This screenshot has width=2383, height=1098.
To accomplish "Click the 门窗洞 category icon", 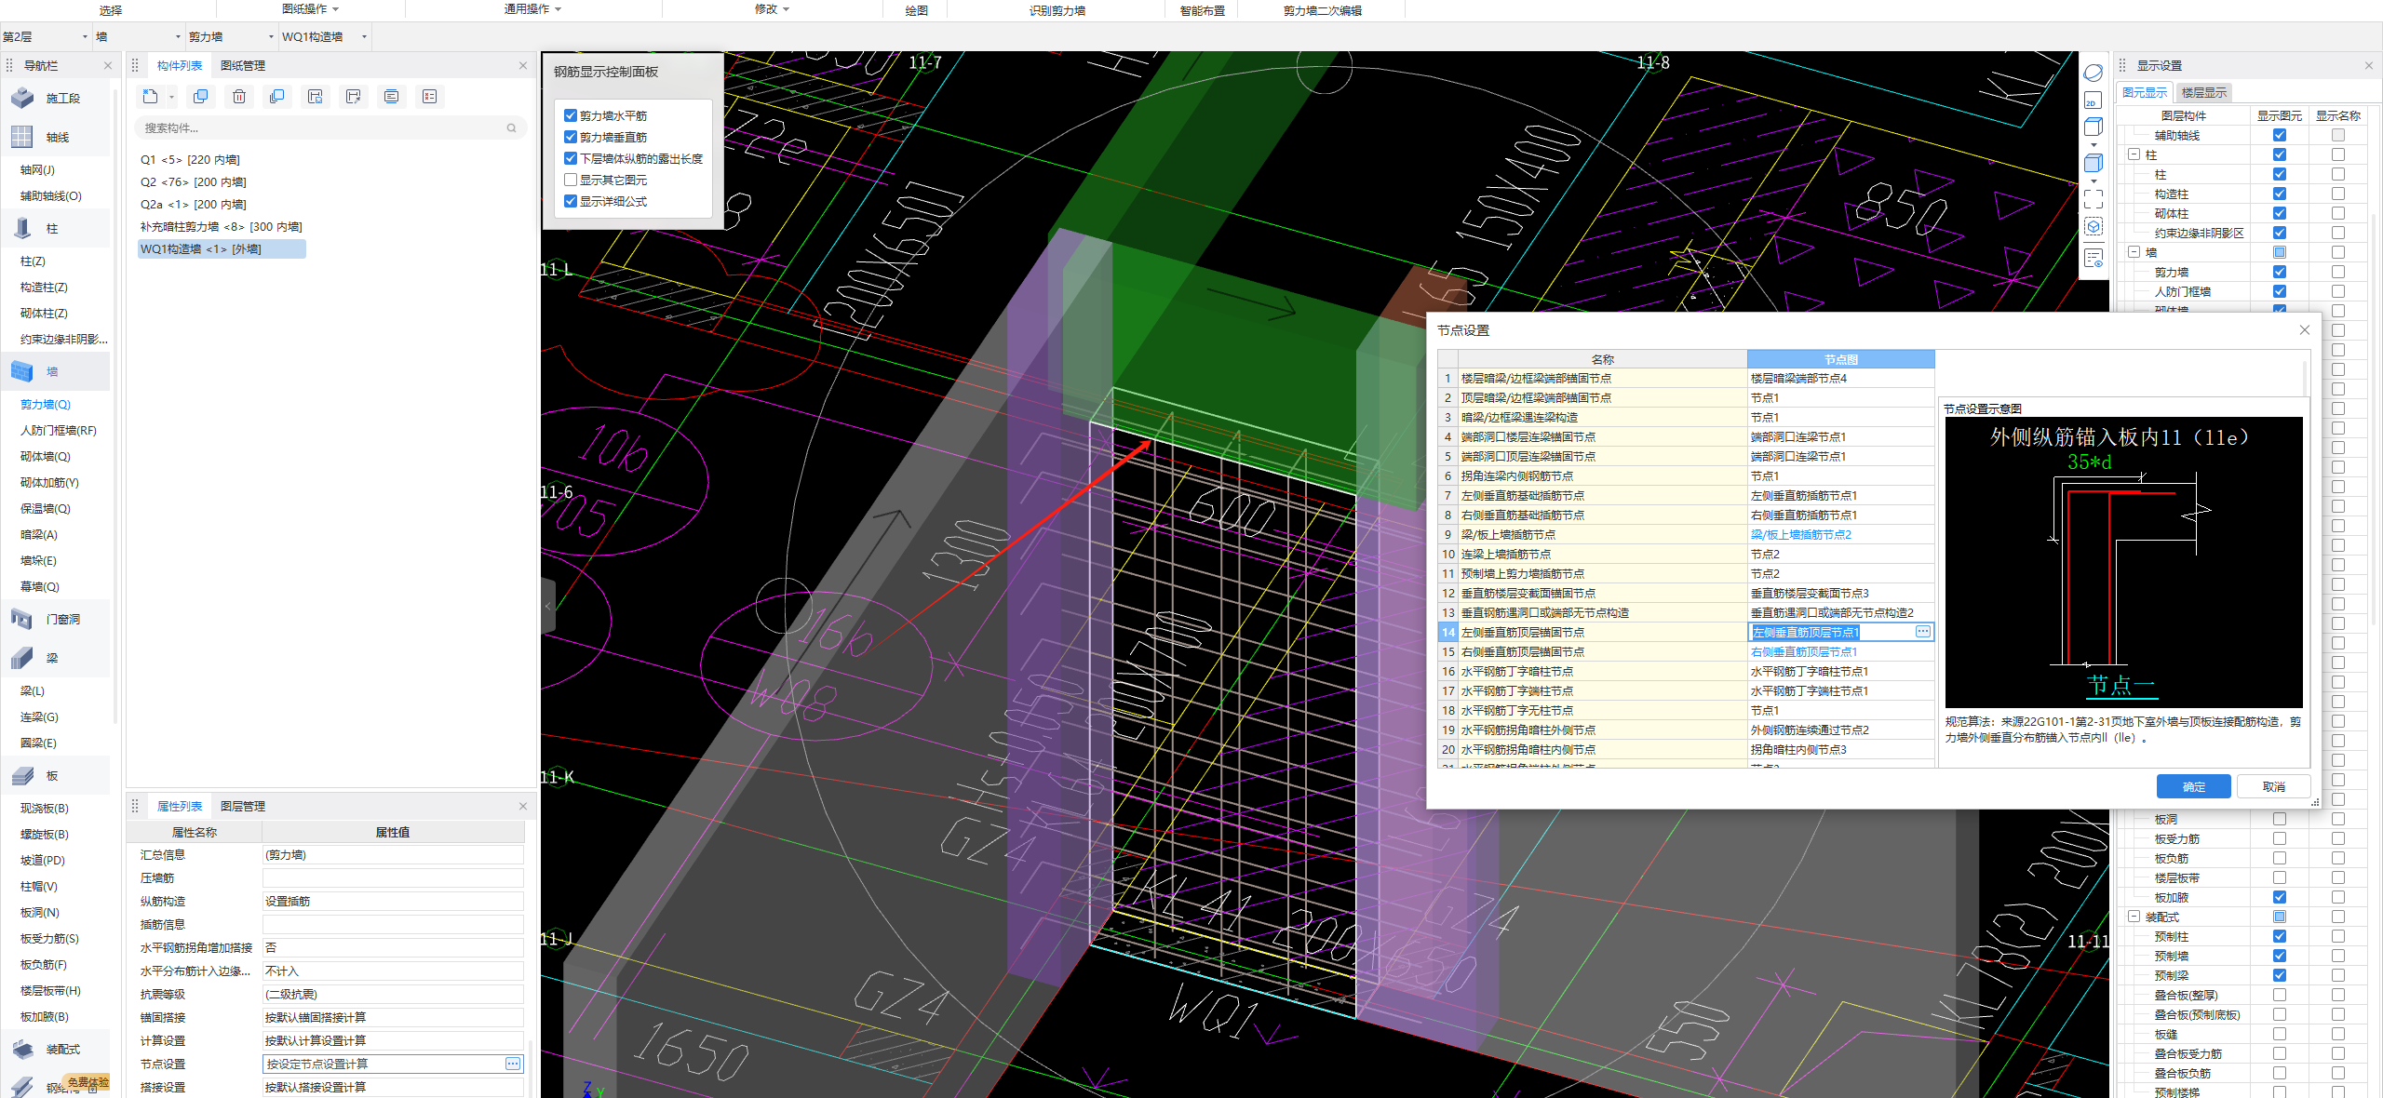I will 22,619.
